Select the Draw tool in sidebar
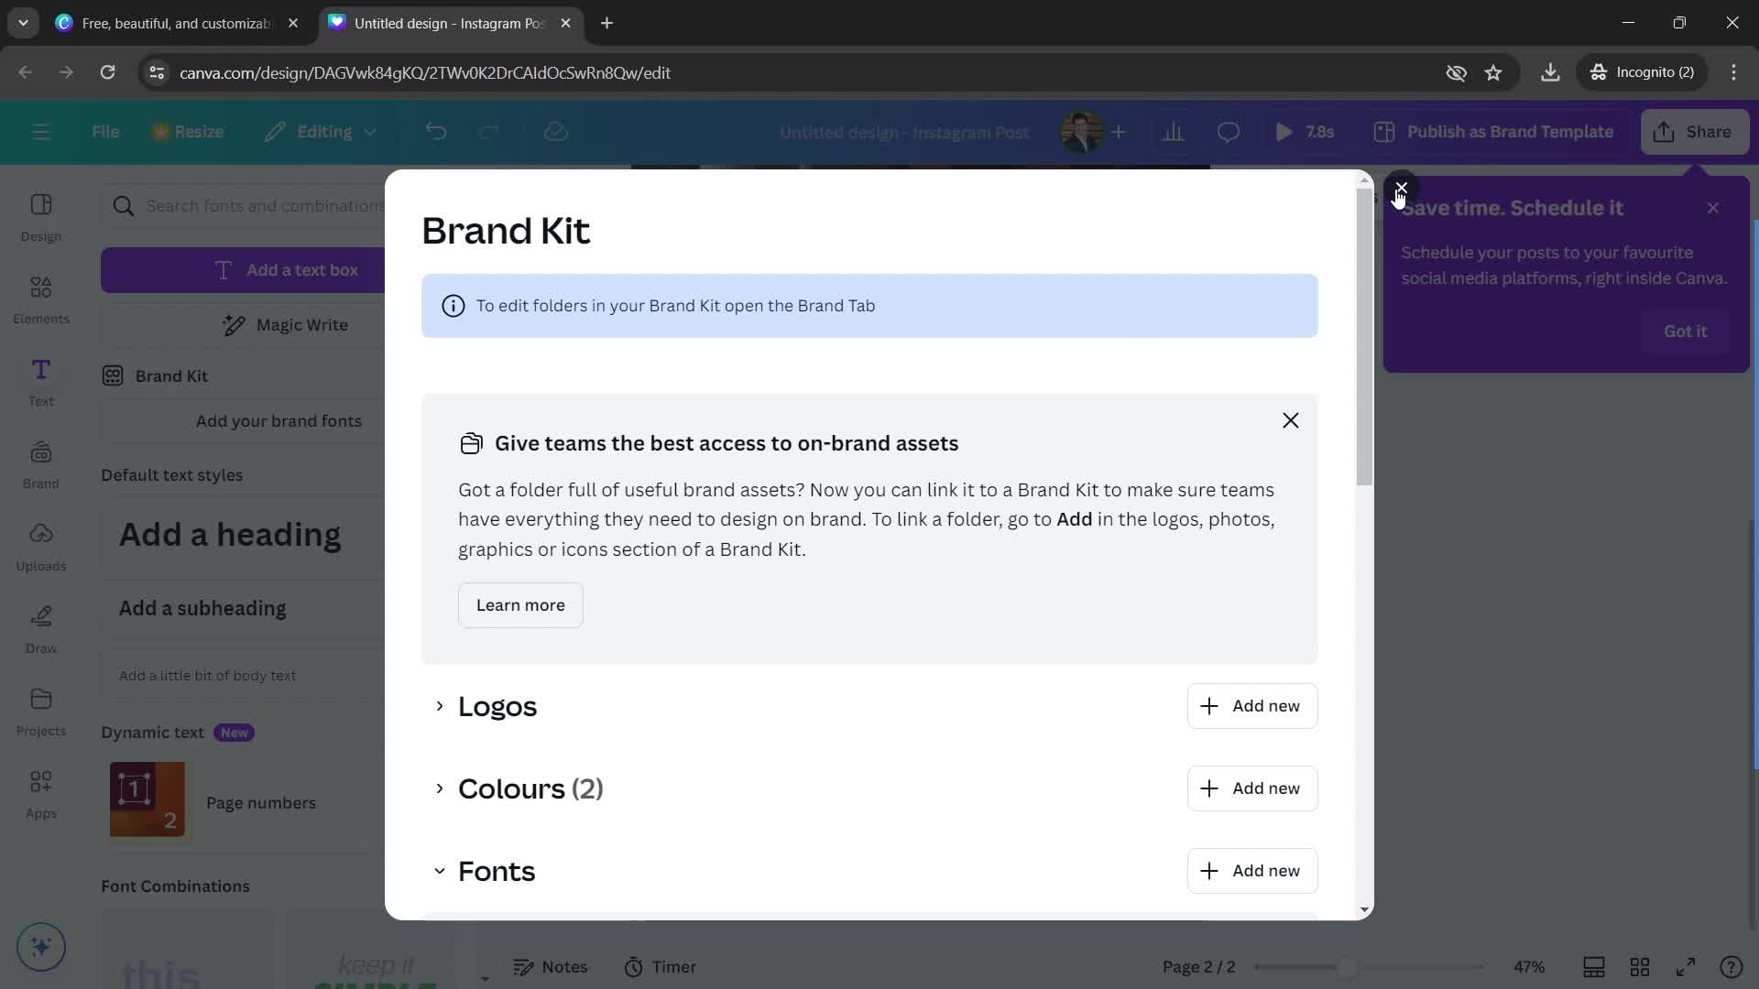1759x989 pixels. (40, 628)
